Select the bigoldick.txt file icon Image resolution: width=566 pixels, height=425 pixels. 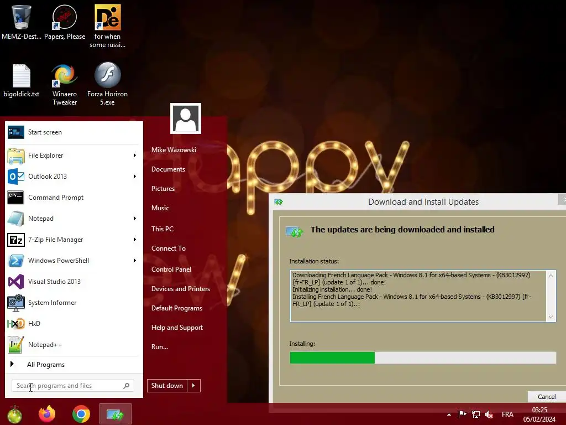[x=22, y=80]
